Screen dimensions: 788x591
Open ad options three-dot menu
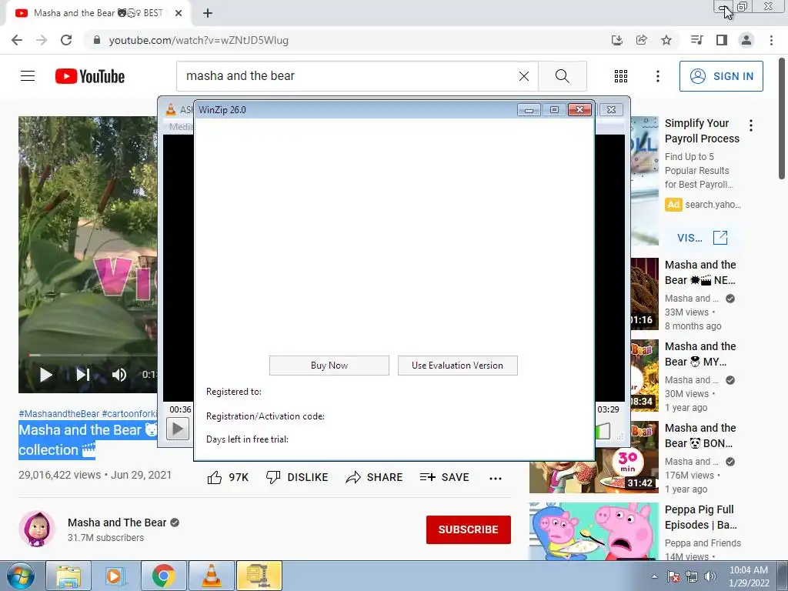tap(751, 125)
